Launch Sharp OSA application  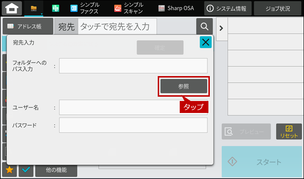176,8
